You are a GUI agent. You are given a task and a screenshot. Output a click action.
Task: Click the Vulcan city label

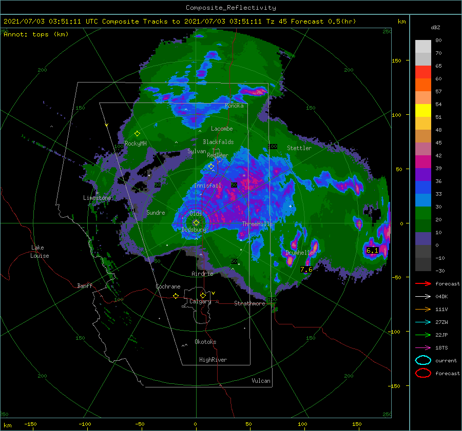click(261, 381)
